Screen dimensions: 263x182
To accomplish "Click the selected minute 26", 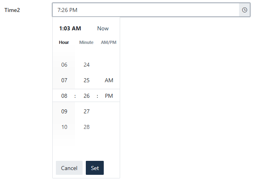I will [87, 96].
